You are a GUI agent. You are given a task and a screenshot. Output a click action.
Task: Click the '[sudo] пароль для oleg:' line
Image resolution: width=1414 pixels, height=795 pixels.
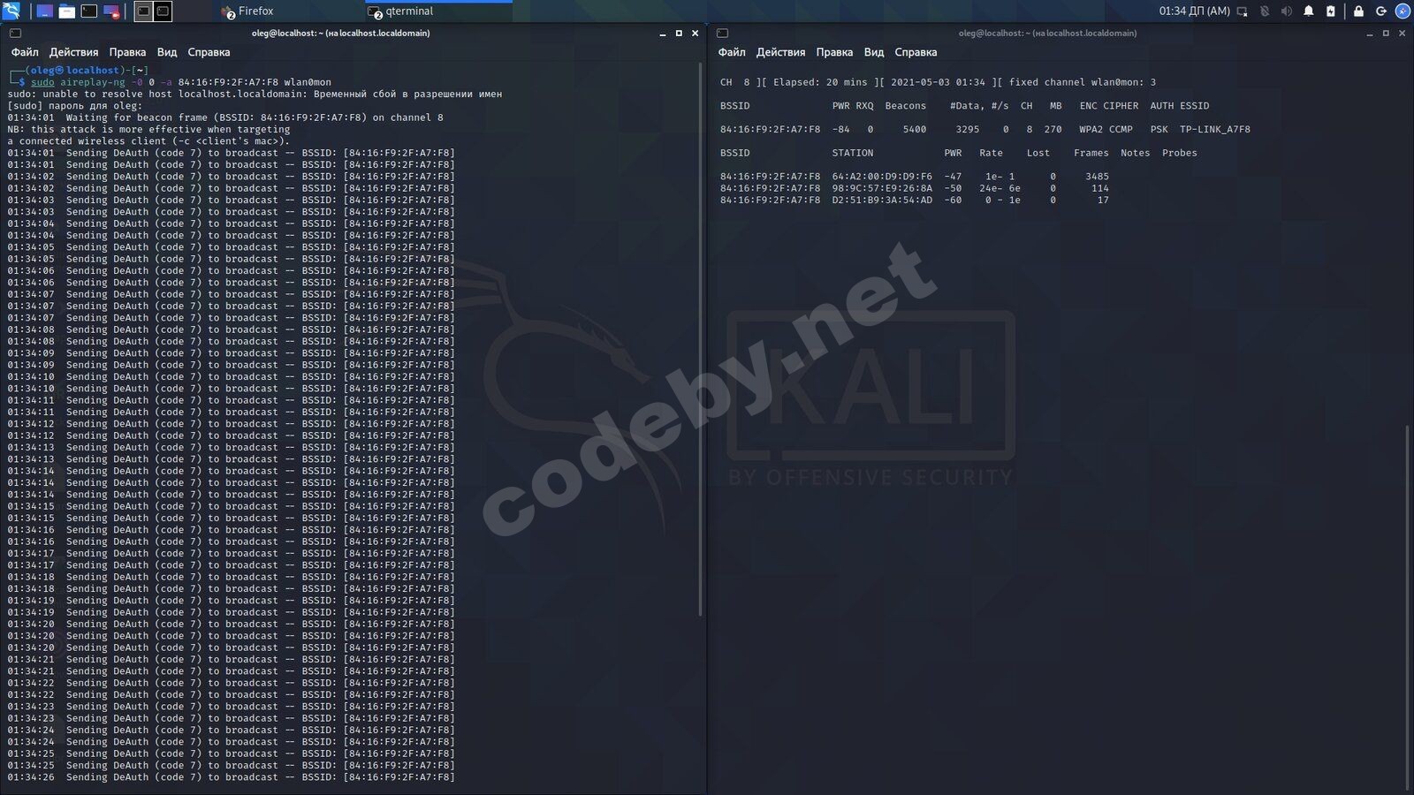point(74,106)
